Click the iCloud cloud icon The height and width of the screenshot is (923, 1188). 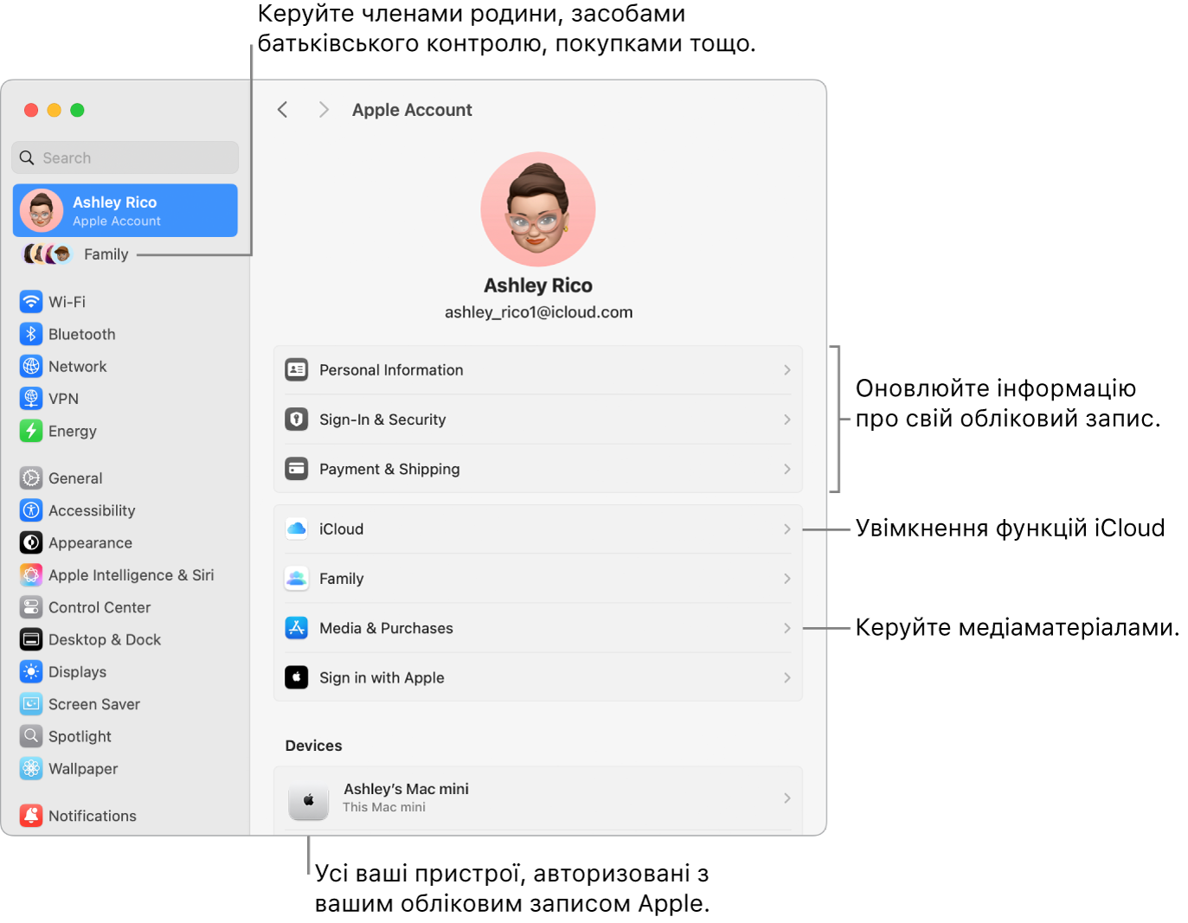(297, 529)
